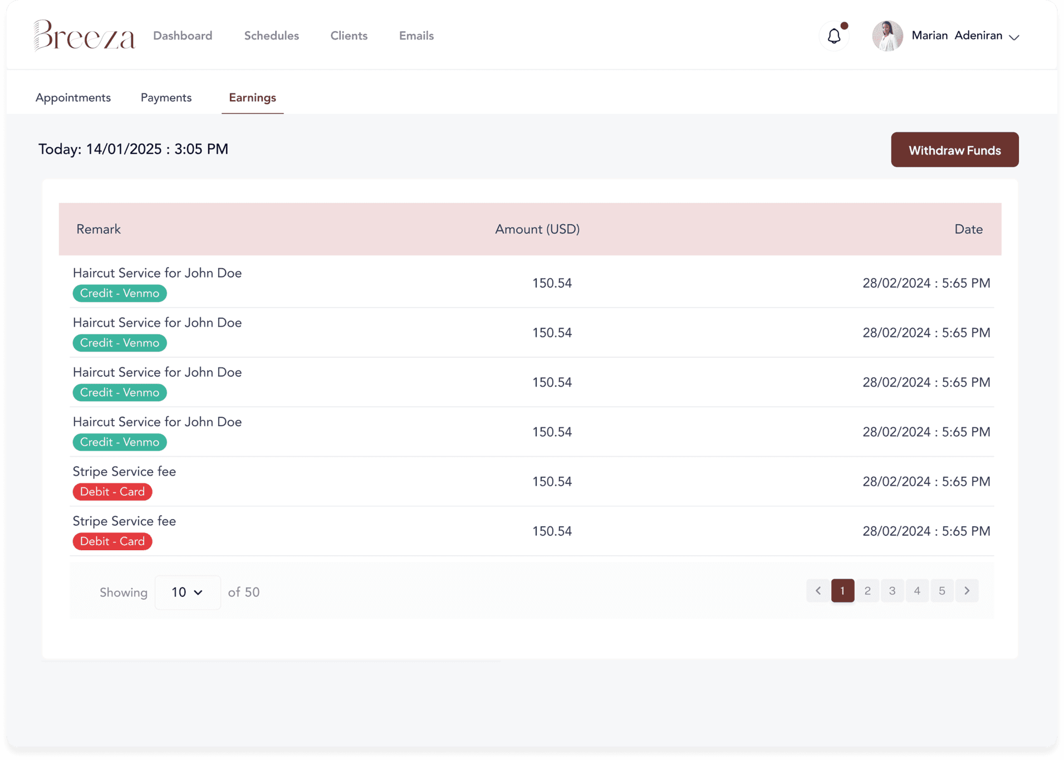Expand the user account chevron
The image size is (1064, 760).
(x=1014, y=37)
